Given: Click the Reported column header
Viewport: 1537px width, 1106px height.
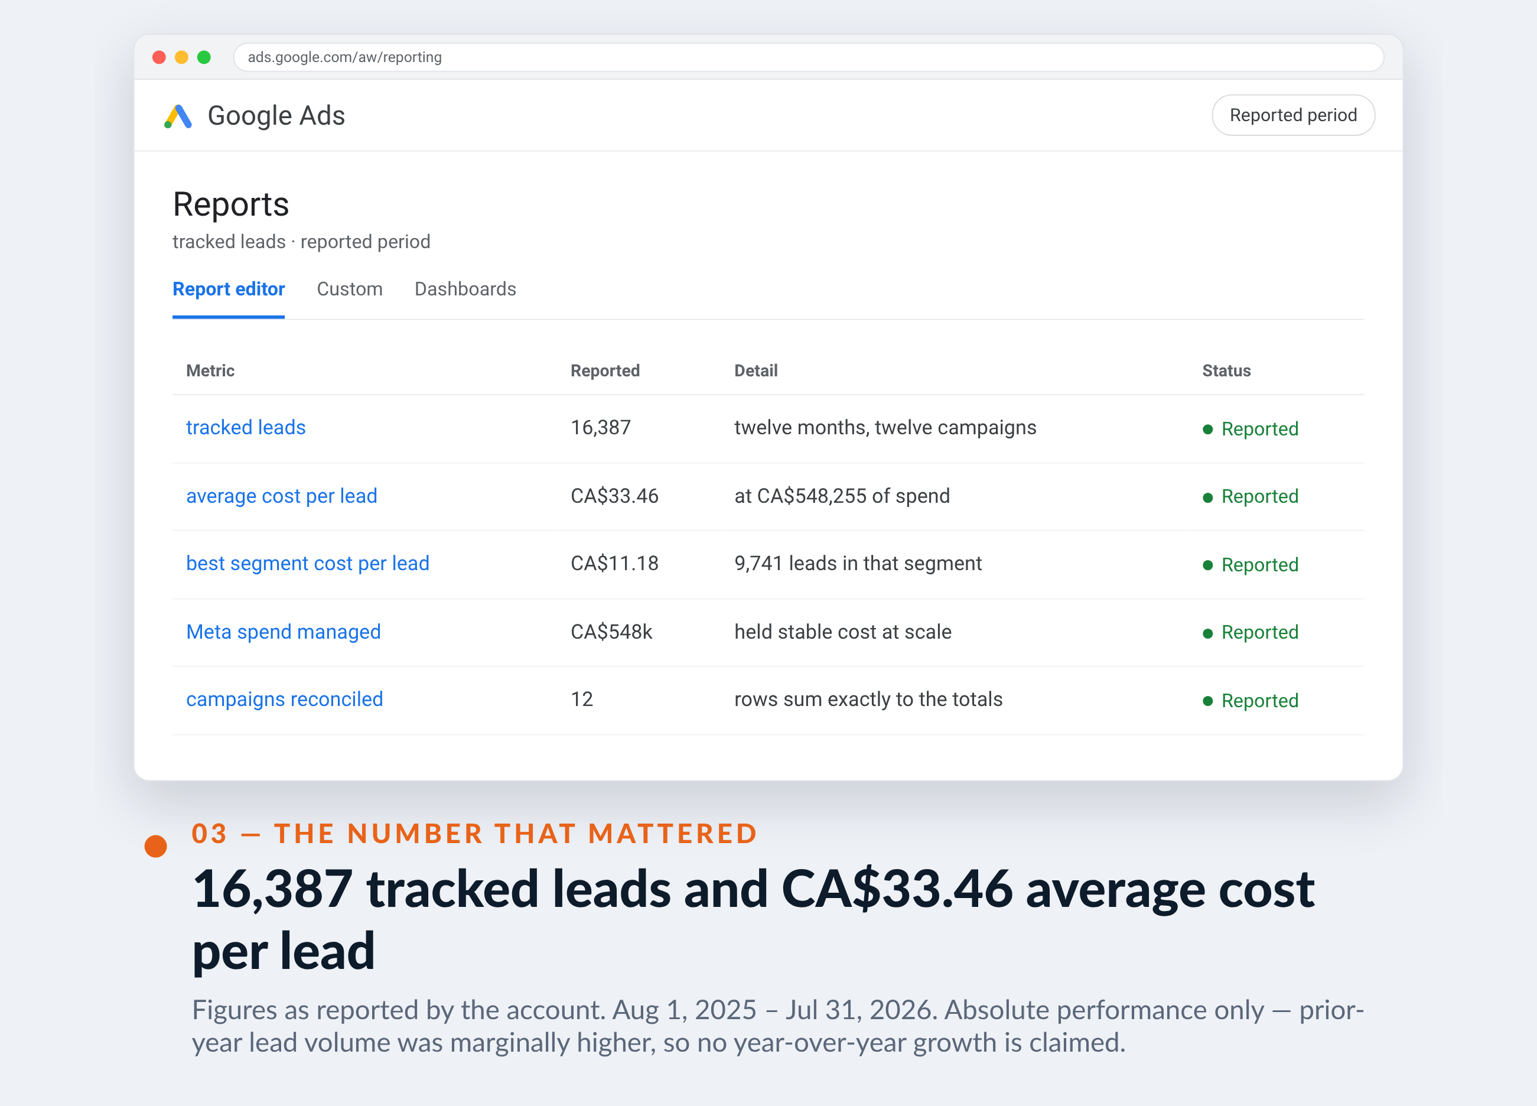Looking at the screenshot, I should click(605, 370).
